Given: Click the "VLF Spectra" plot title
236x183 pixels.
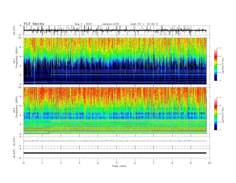Looking at the screenshot, I should tap(34, 24).
